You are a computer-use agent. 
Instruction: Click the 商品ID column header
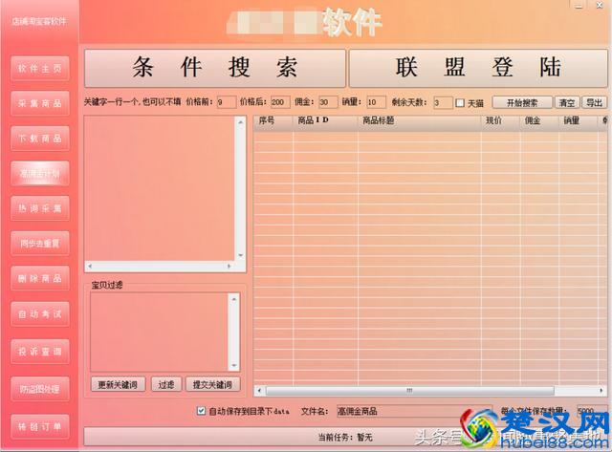(325, 120)
